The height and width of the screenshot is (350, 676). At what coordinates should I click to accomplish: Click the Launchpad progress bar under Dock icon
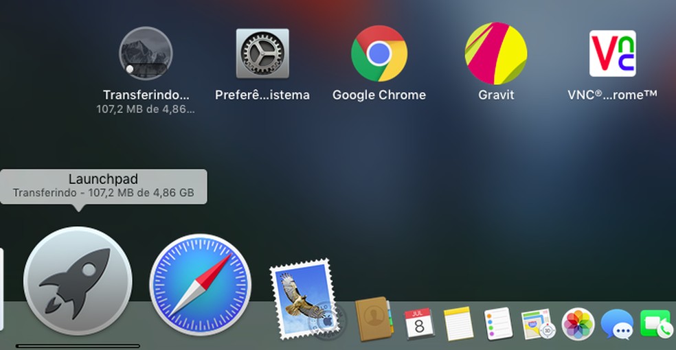pos(78,346)
